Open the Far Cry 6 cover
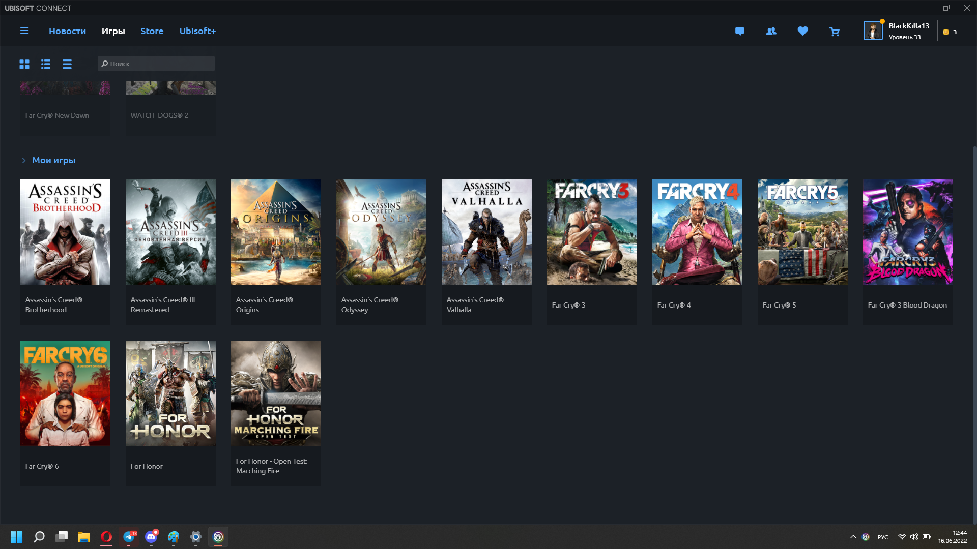 [65, 393]
